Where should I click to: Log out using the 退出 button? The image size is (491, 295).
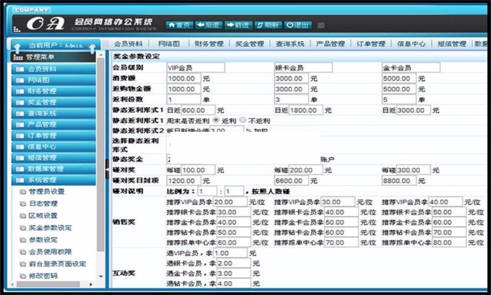point(298,25)
